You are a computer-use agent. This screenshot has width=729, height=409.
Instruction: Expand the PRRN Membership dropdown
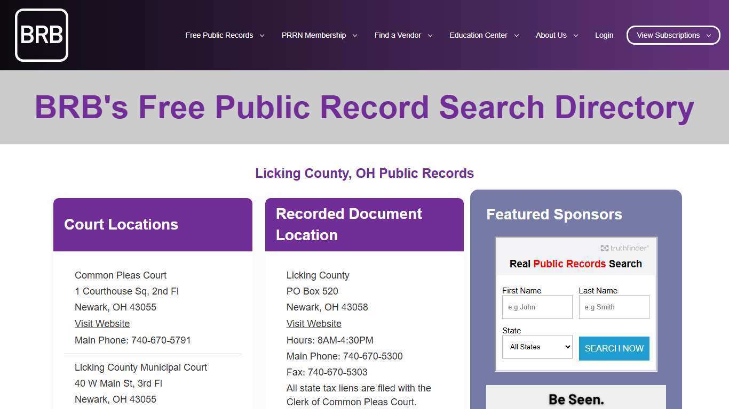coord(354,35)
